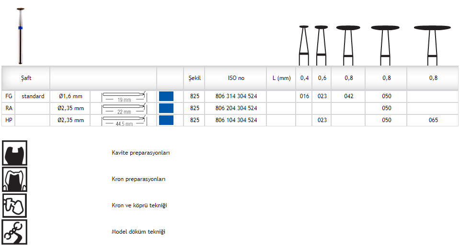Click the Şaft column header
Image resolution: width=460 pixels, height=248 pixels.
pos(26,78)
